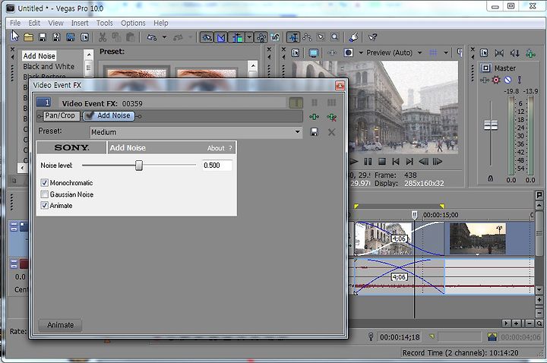Select the Zoom Edit tool magnifier

tap(335, 37)
